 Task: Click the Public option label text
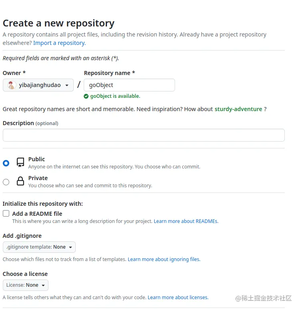(x=36, y=159)
